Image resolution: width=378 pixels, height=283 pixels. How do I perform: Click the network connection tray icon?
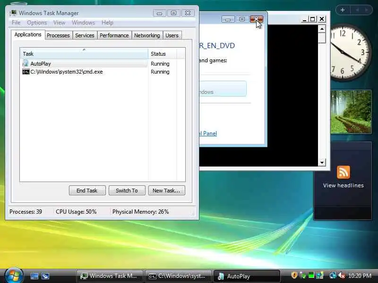(333, 275)
